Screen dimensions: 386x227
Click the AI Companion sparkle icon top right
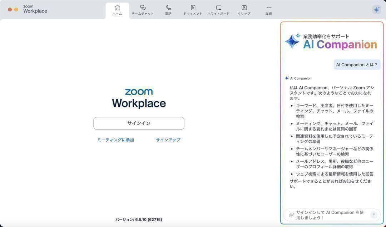pos(376,10)
